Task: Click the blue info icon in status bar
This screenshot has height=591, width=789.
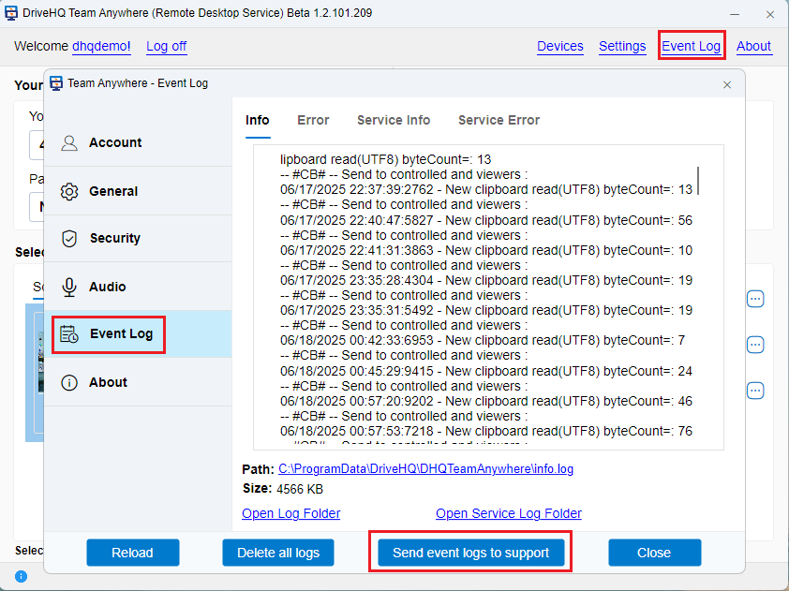Action: coord(22,576)
